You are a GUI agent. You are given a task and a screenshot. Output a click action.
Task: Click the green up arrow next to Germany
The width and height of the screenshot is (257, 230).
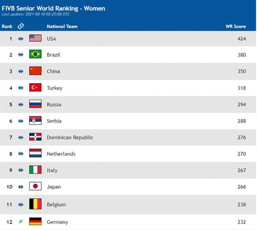[21, 221]
